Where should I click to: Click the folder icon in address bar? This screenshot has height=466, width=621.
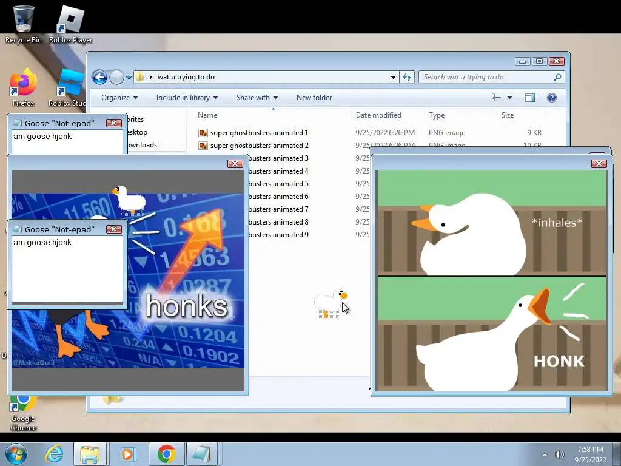tap(140, 77)
